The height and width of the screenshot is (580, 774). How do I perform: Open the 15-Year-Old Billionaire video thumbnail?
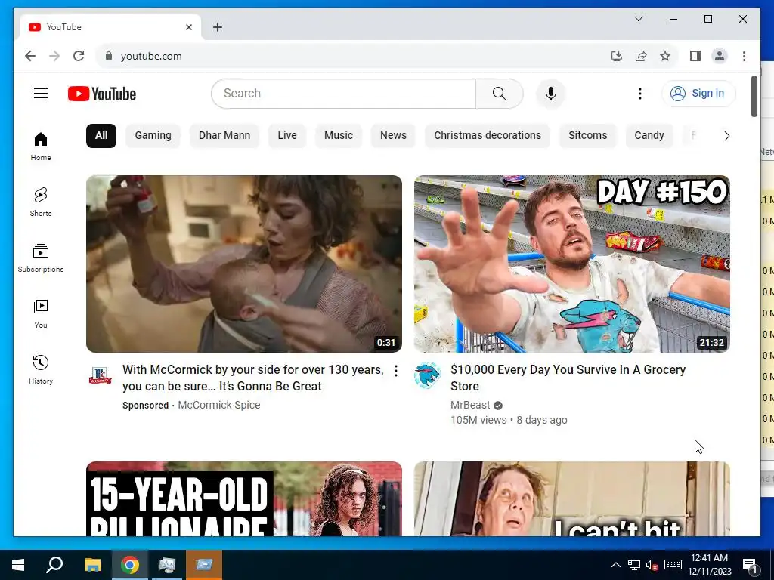[244, 498]
